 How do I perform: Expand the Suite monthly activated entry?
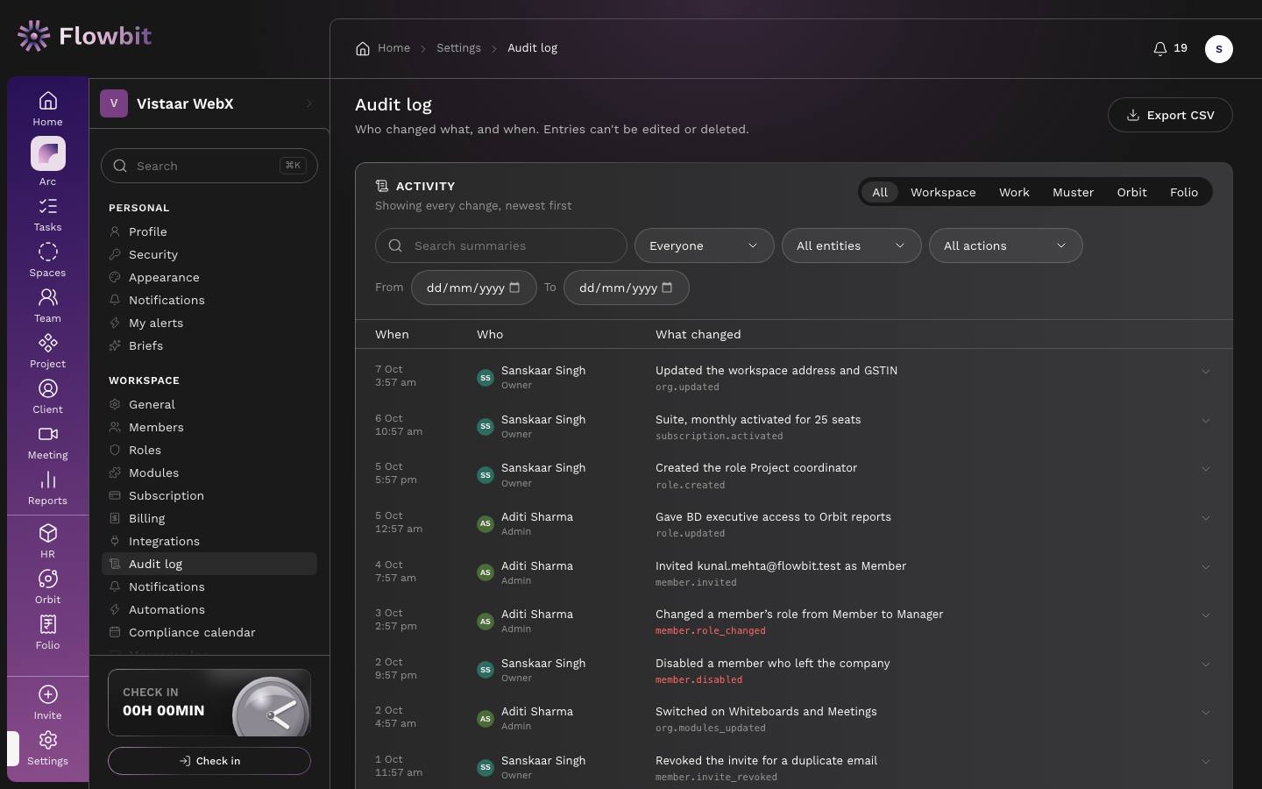tap(1206, 421)
